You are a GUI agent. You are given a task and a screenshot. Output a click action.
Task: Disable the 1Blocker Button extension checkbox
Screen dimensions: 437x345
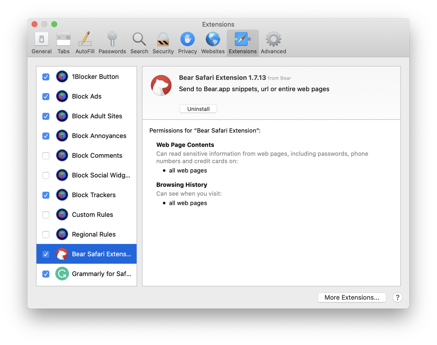46,77
